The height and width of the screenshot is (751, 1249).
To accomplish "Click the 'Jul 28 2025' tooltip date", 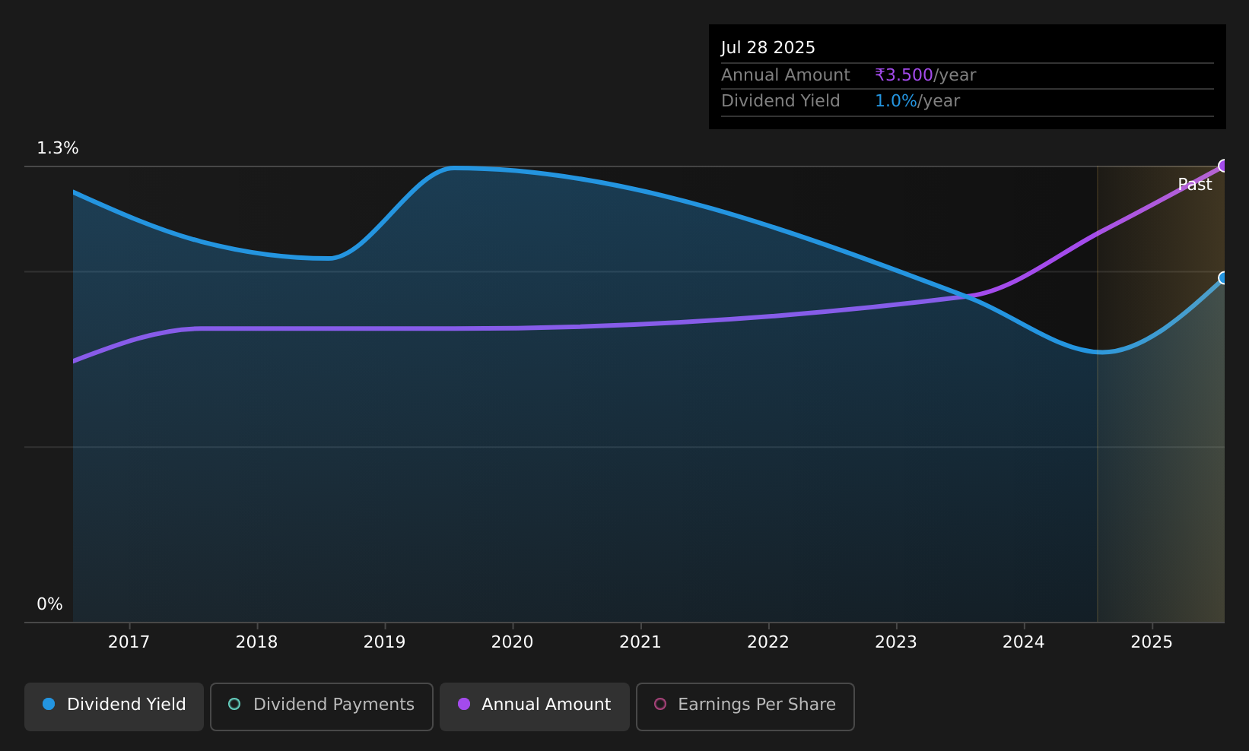I will pos(768,48).
